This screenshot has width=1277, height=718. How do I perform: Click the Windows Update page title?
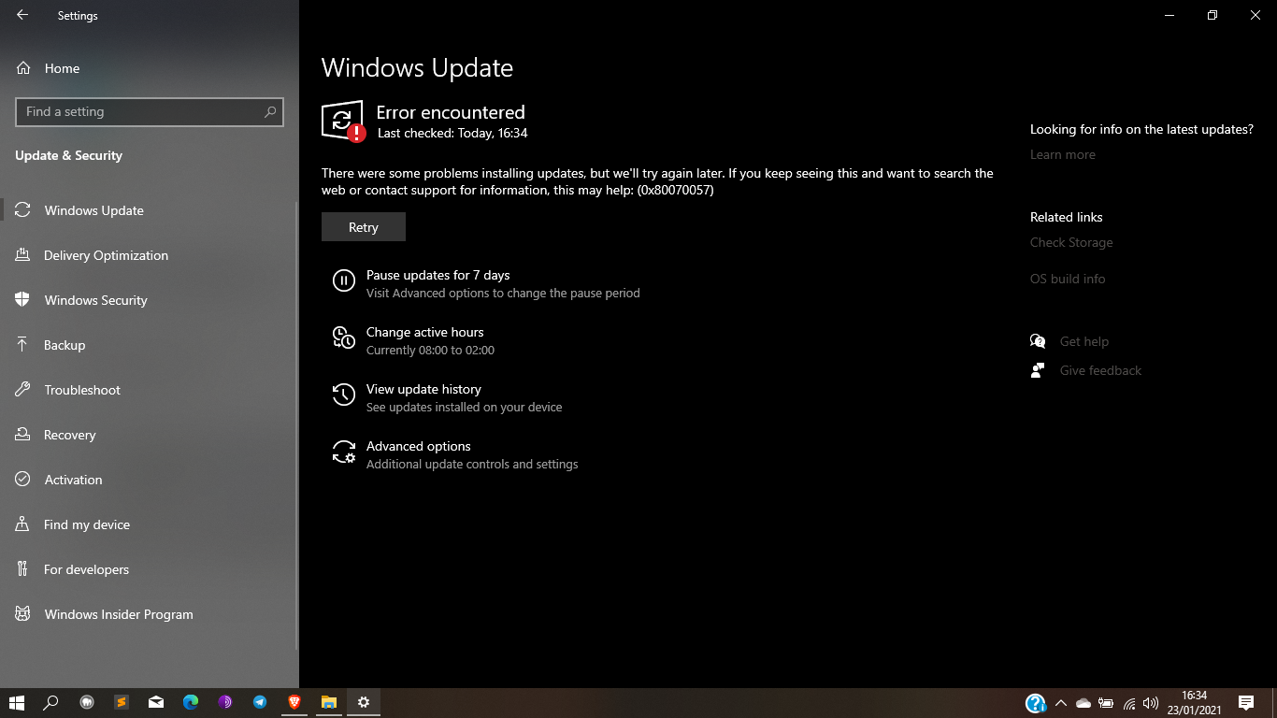tap(417, 68)
